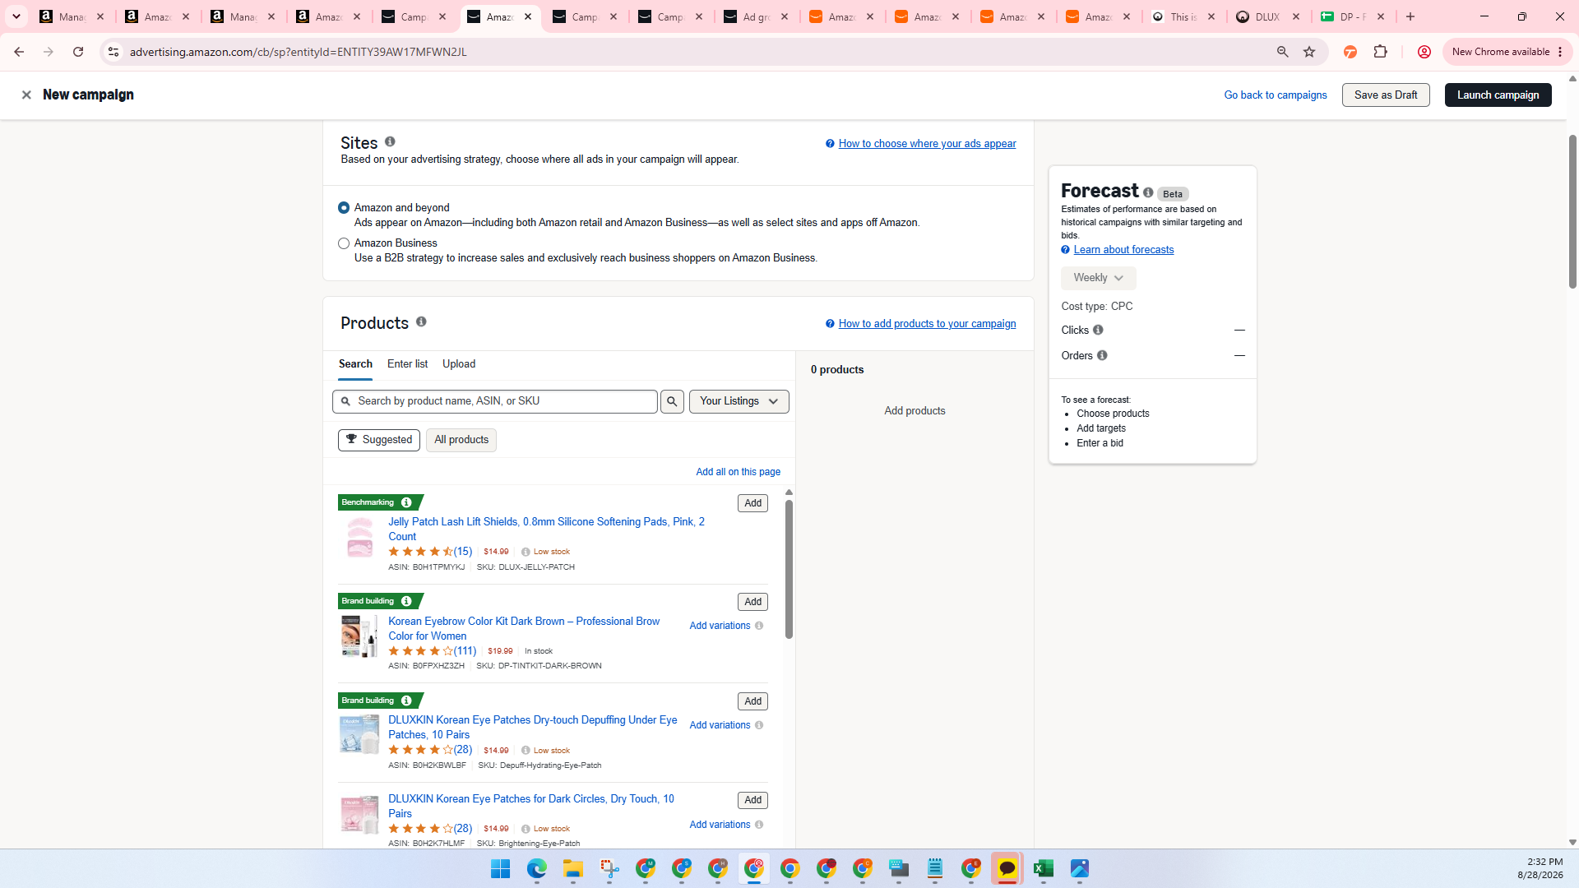Select the All products filter
Screen dimensions: 1579x888
tap(461, 440)
